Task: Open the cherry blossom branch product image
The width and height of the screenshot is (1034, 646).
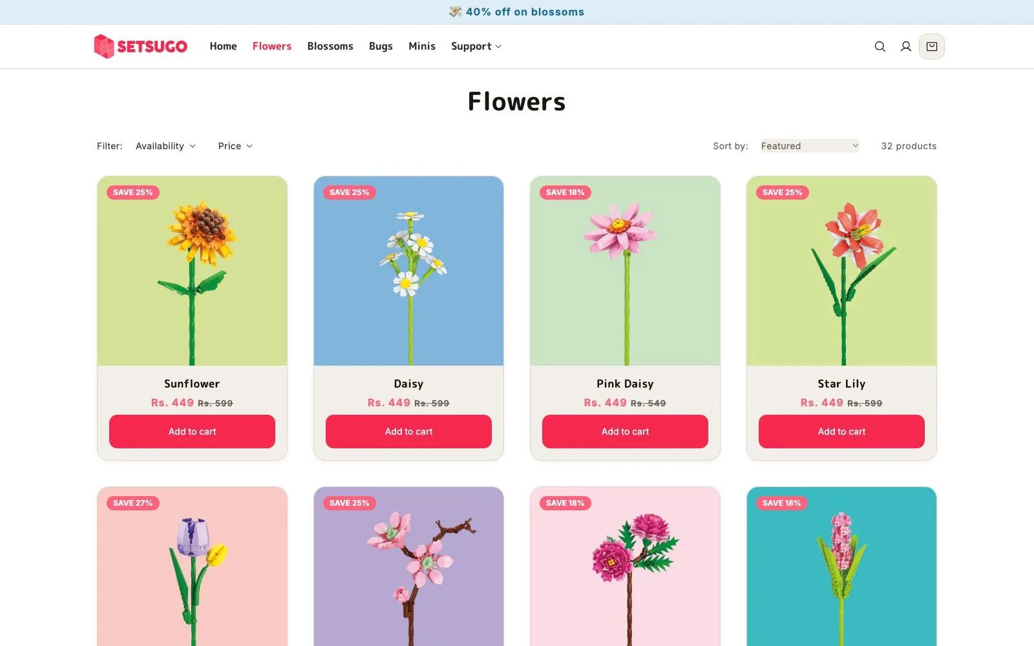Action: (x=408, y=567)
